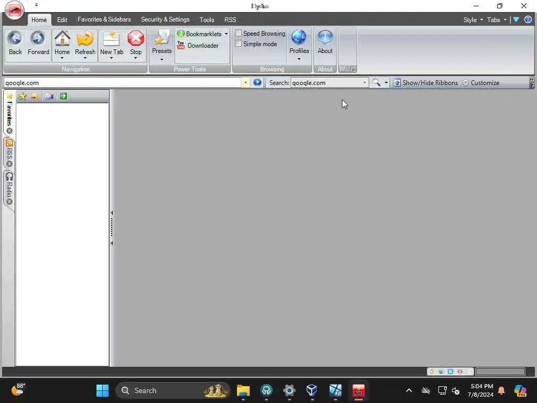Click the remove-favorite star icon
This screenshot has width=537, height=403.
(35, 97)
